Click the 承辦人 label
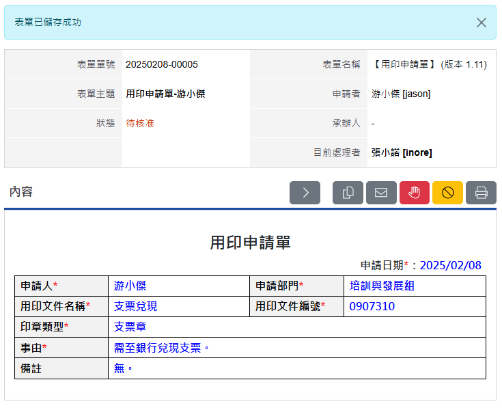The width and height of the screenshot is (502, 408). click(x=346, y=123)
